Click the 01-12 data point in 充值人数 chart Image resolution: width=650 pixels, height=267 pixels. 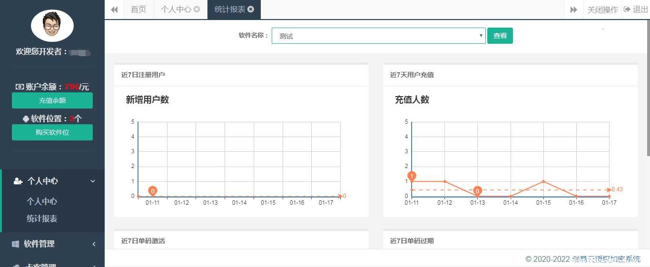pos(444,181)
